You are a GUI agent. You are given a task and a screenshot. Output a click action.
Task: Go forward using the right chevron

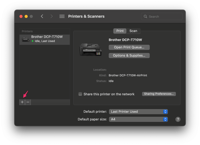[x=51, y=16]
